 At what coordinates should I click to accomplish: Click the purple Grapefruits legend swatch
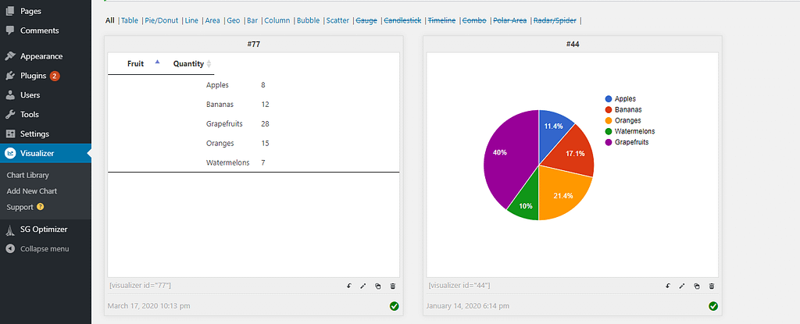point(608,142)
